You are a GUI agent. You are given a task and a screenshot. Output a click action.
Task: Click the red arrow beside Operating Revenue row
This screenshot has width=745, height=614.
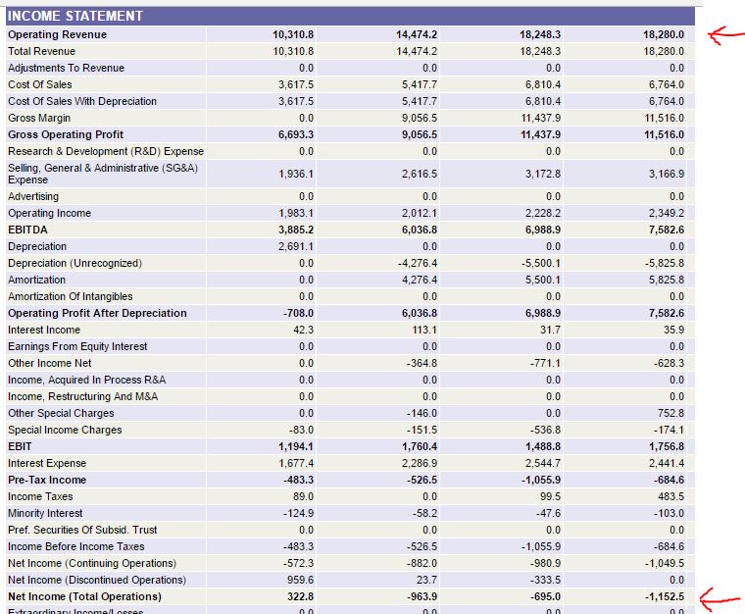(x=724, y=35)
